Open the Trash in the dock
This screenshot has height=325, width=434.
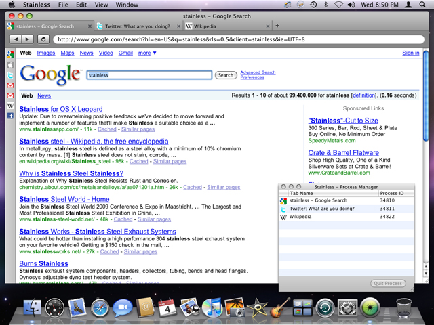403,307
